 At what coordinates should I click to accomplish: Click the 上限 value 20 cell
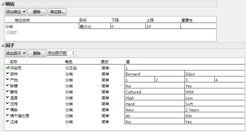(162, 27)
